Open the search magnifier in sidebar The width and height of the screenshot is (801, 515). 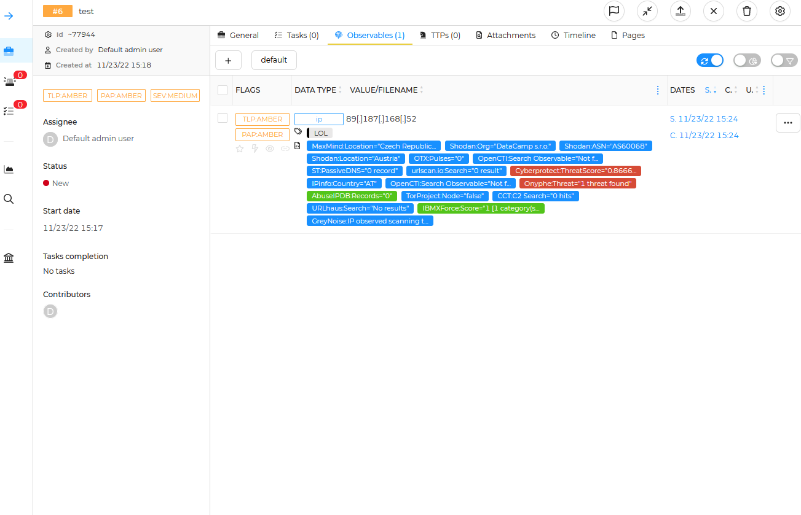tap(9, 199)
